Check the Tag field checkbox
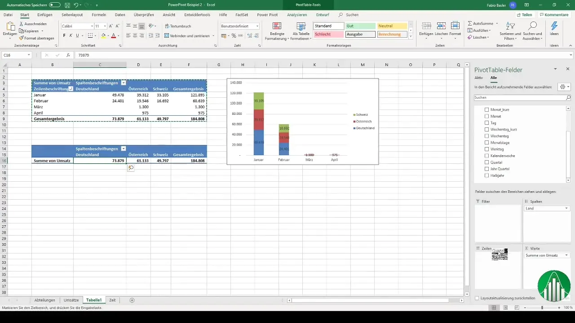This screenshot has width=575, height=323. [487, 123]
